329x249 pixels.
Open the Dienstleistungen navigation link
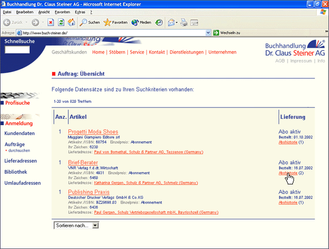point(187,52)
